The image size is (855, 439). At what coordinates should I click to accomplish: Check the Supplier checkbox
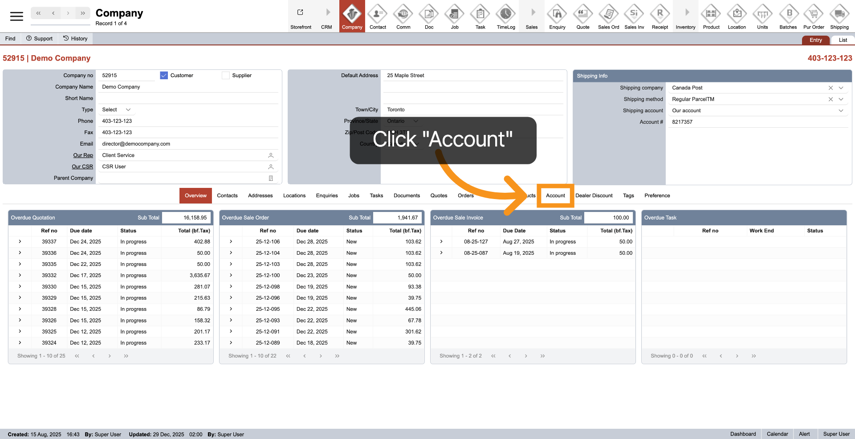click(226, 76)
